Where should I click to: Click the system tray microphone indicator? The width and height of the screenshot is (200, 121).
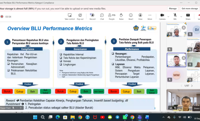pos(174,117)
